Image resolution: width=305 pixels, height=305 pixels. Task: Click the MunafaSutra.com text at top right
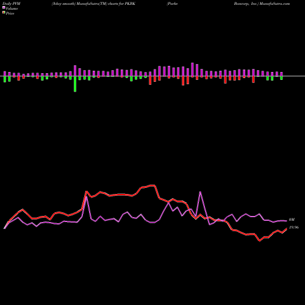click(274, 4)
